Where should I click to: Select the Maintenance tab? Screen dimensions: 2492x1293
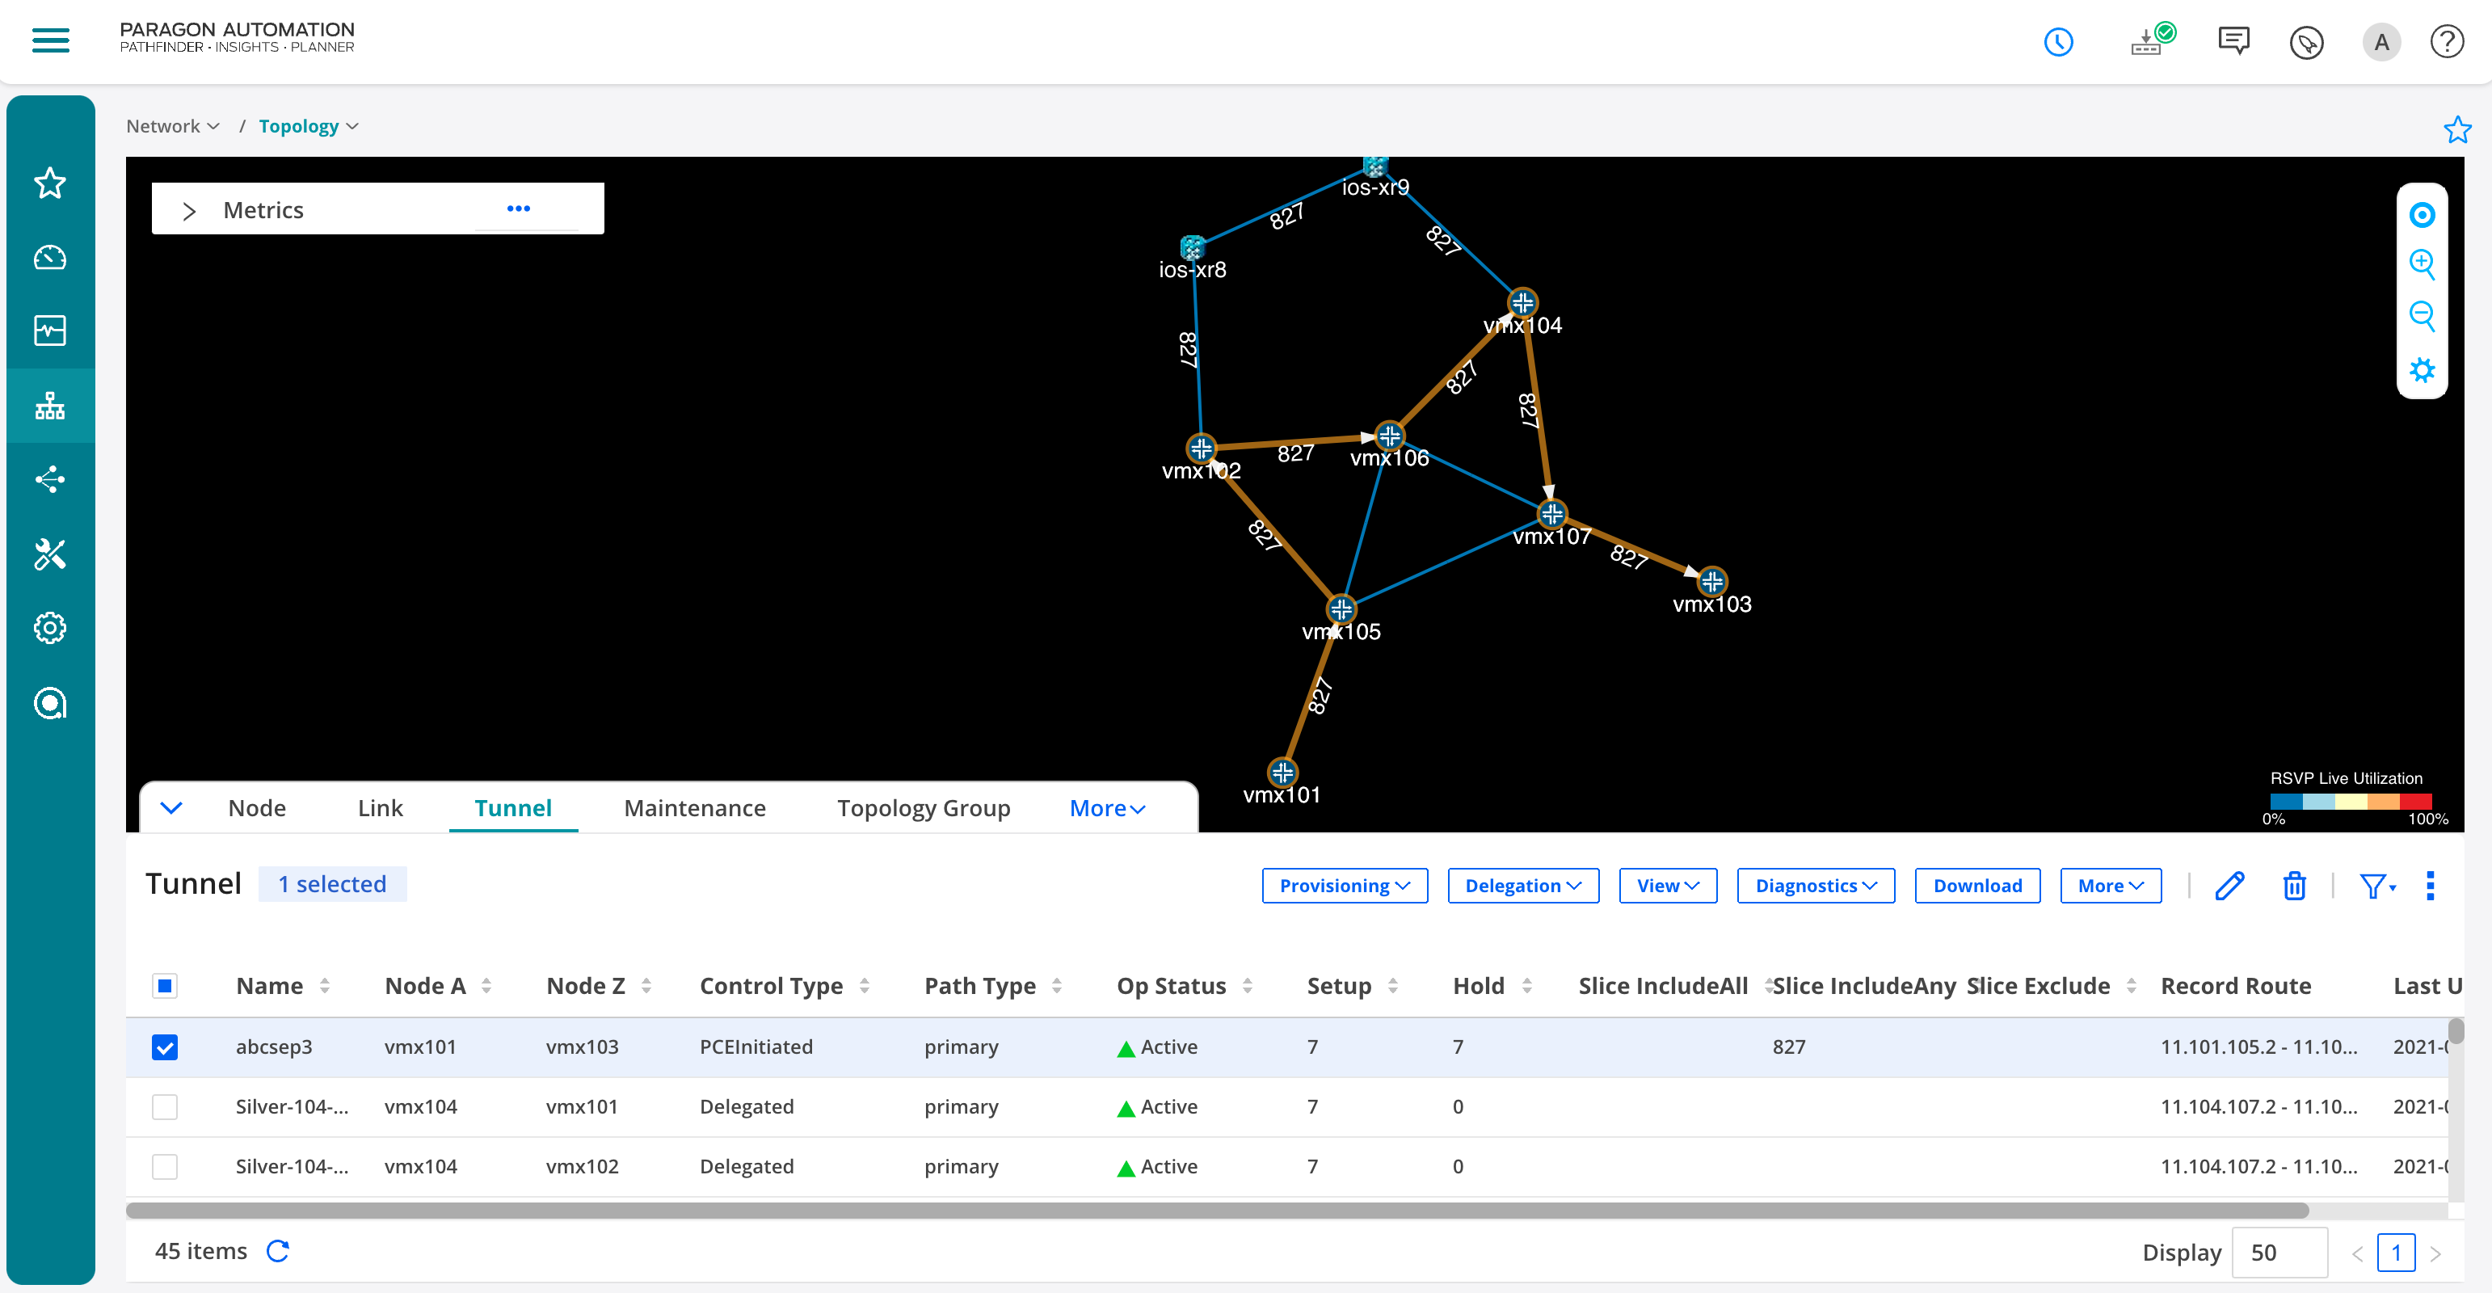click(x=694, y=807)
